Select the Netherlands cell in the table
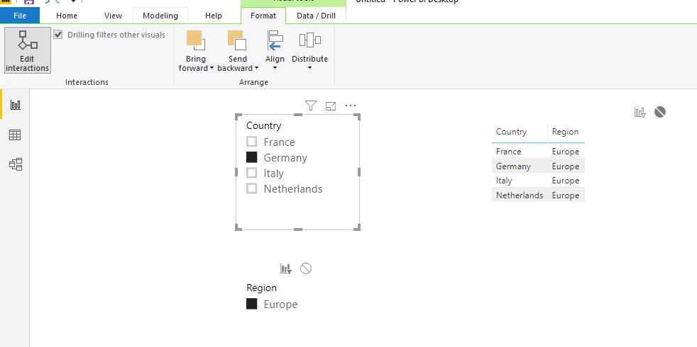697x347 pixels. click(x=520, y=195)
